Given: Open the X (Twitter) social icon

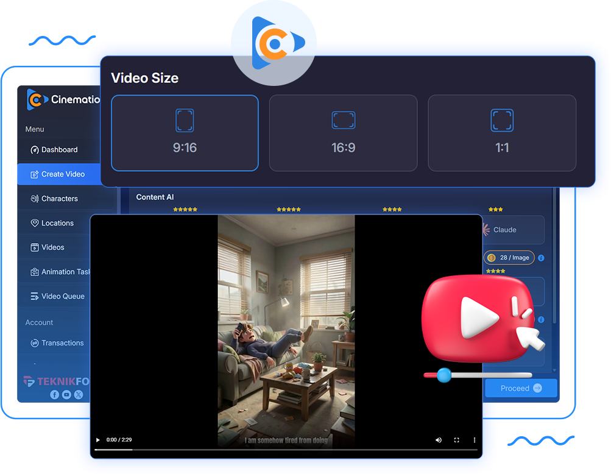Looking at the screenshot, I should 79,395.
